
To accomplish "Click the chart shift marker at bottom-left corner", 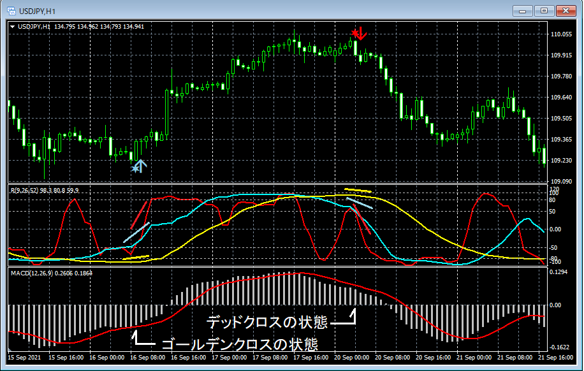I will click(10, 349).
